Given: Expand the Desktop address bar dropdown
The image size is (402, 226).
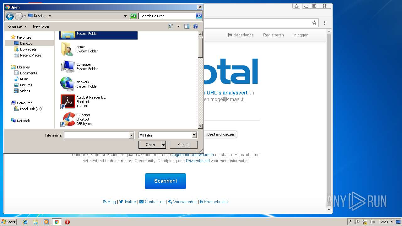Looking at the screenshot, I should point(125,16).
